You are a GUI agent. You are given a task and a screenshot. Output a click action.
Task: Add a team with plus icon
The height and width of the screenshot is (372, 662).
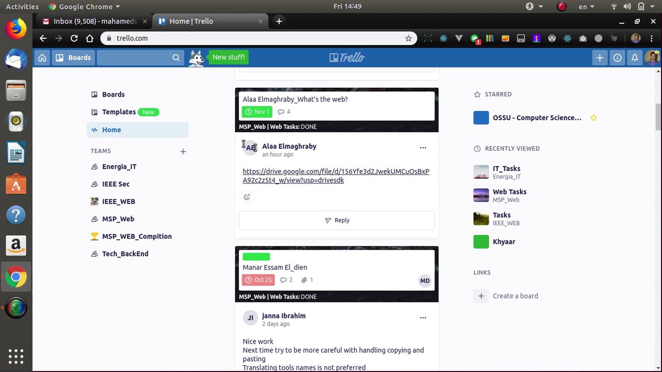(183, 151)
